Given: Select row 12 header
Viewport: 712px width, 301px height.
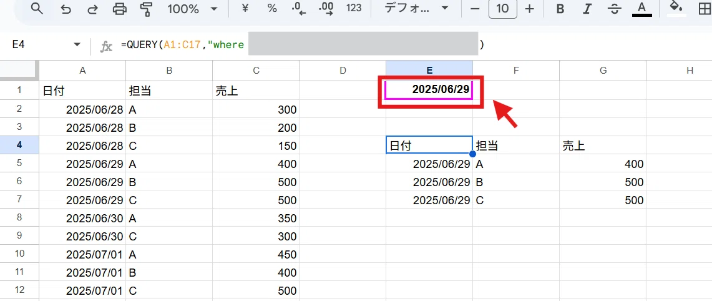Looking at the screenshot, I should tap(19, 290).
